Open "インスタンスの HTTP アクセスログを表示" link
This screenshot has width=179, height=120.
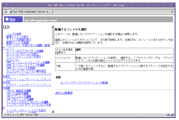[x=29, y=105]
